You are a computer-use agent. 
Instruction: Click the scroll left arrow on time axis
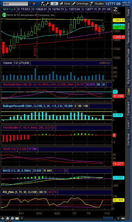[22, 219]
